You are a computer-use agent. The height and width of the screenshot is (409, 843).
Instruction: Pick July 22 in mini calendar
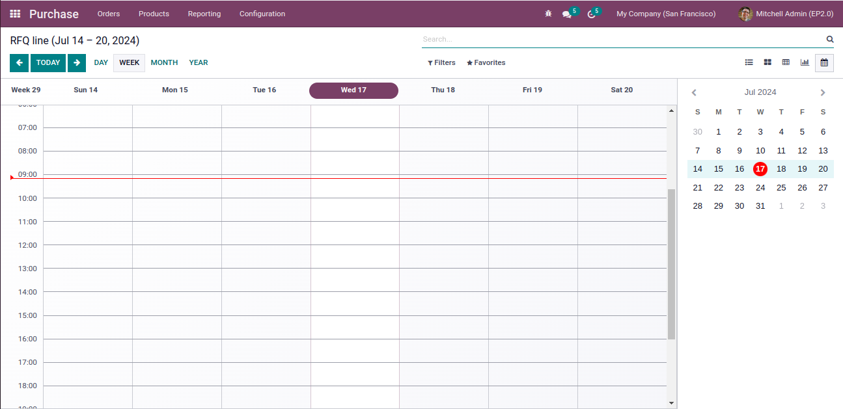point(719,188)
